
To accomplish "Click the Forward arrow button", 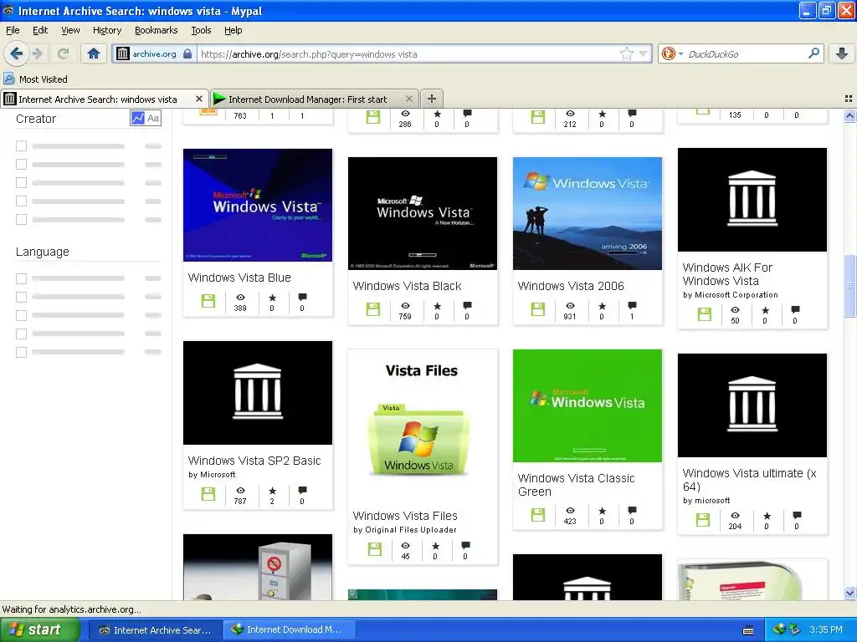I will point(37,53).
